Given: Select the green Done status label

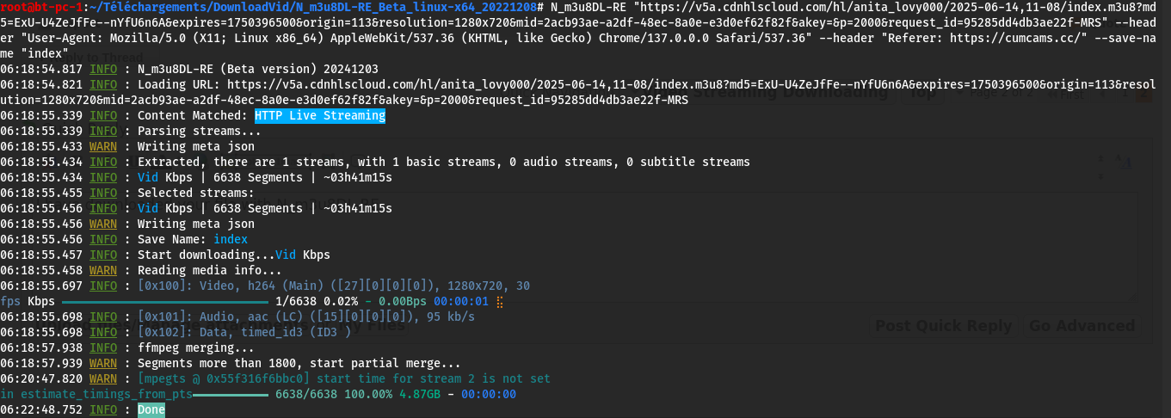Looking at the screenshot, I should (151, 409).
